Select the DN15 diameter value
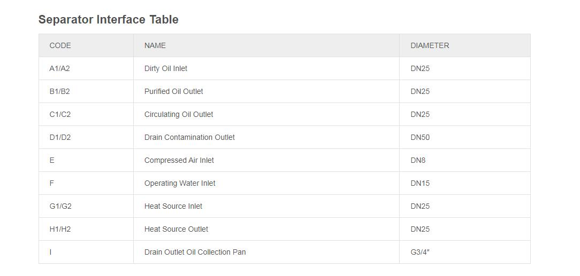 [x=420, y=183]
